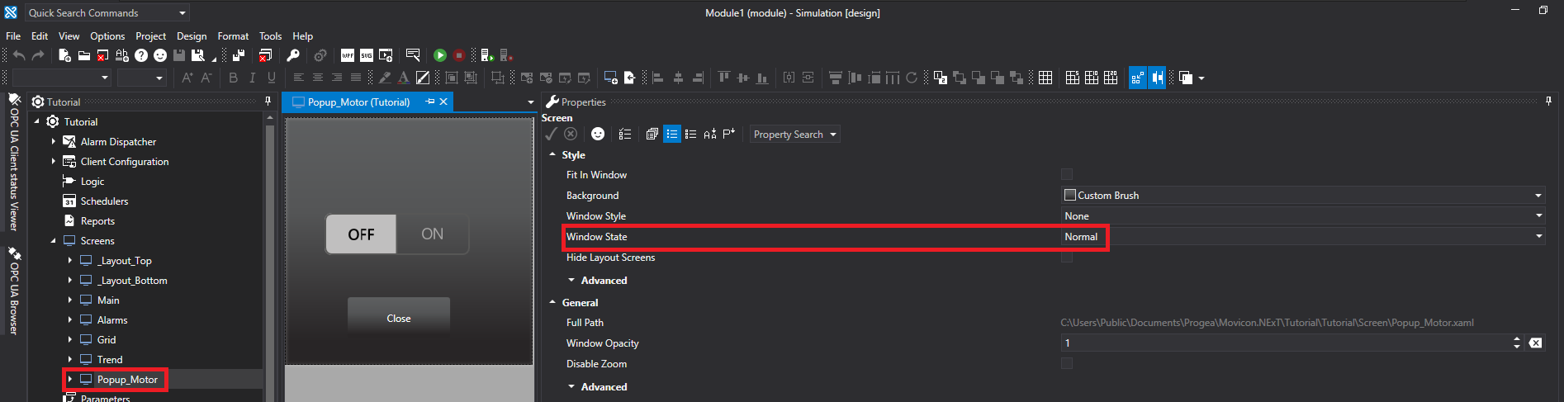
Task: Click the Window Opacity value field
Action: [x=1285, y=343]
